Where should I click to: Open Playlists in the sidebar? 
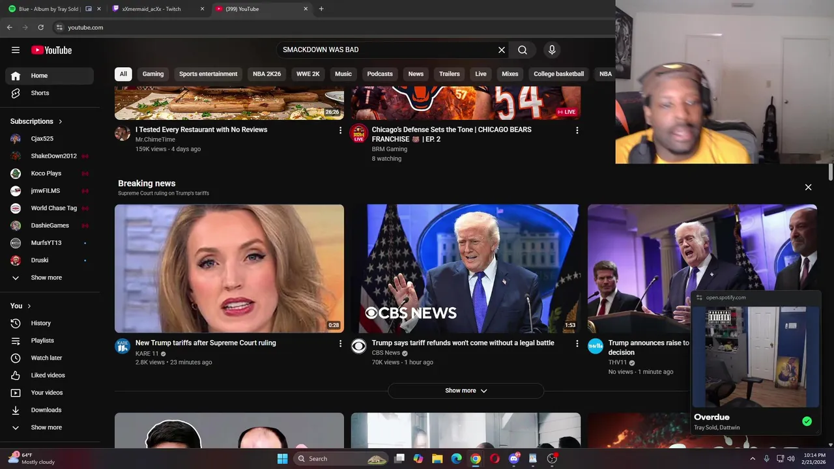[x=50, y=341]
